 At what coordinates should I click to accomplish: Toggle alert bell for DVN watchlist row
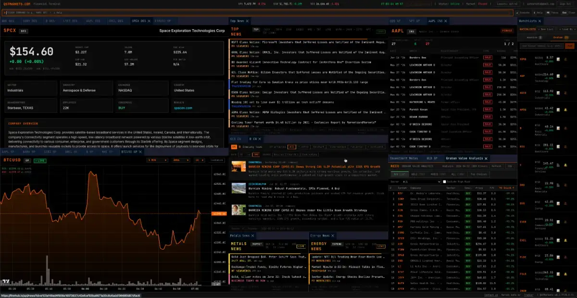(x=565, y=203)
